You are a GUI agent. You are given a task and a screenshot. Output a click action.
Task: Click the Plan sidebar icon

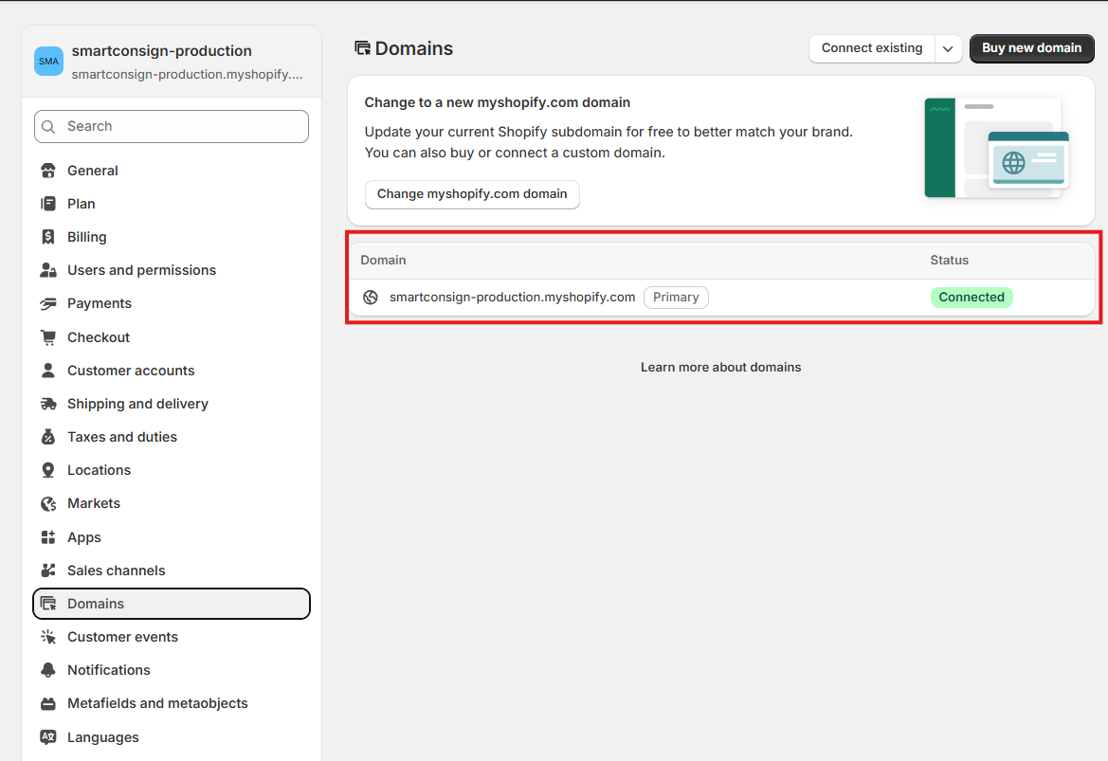coord(48,204)
